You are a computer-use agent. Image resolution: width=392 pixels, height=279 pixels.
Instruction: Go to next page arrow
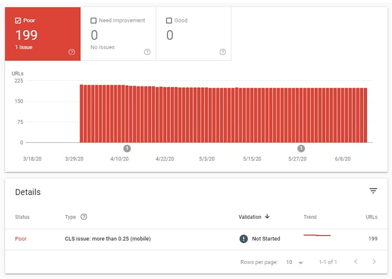click(374, 261)
